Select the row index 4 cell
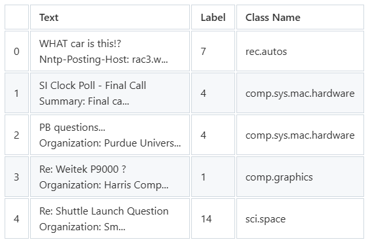 pyautogui.click(x=16, y=218)
